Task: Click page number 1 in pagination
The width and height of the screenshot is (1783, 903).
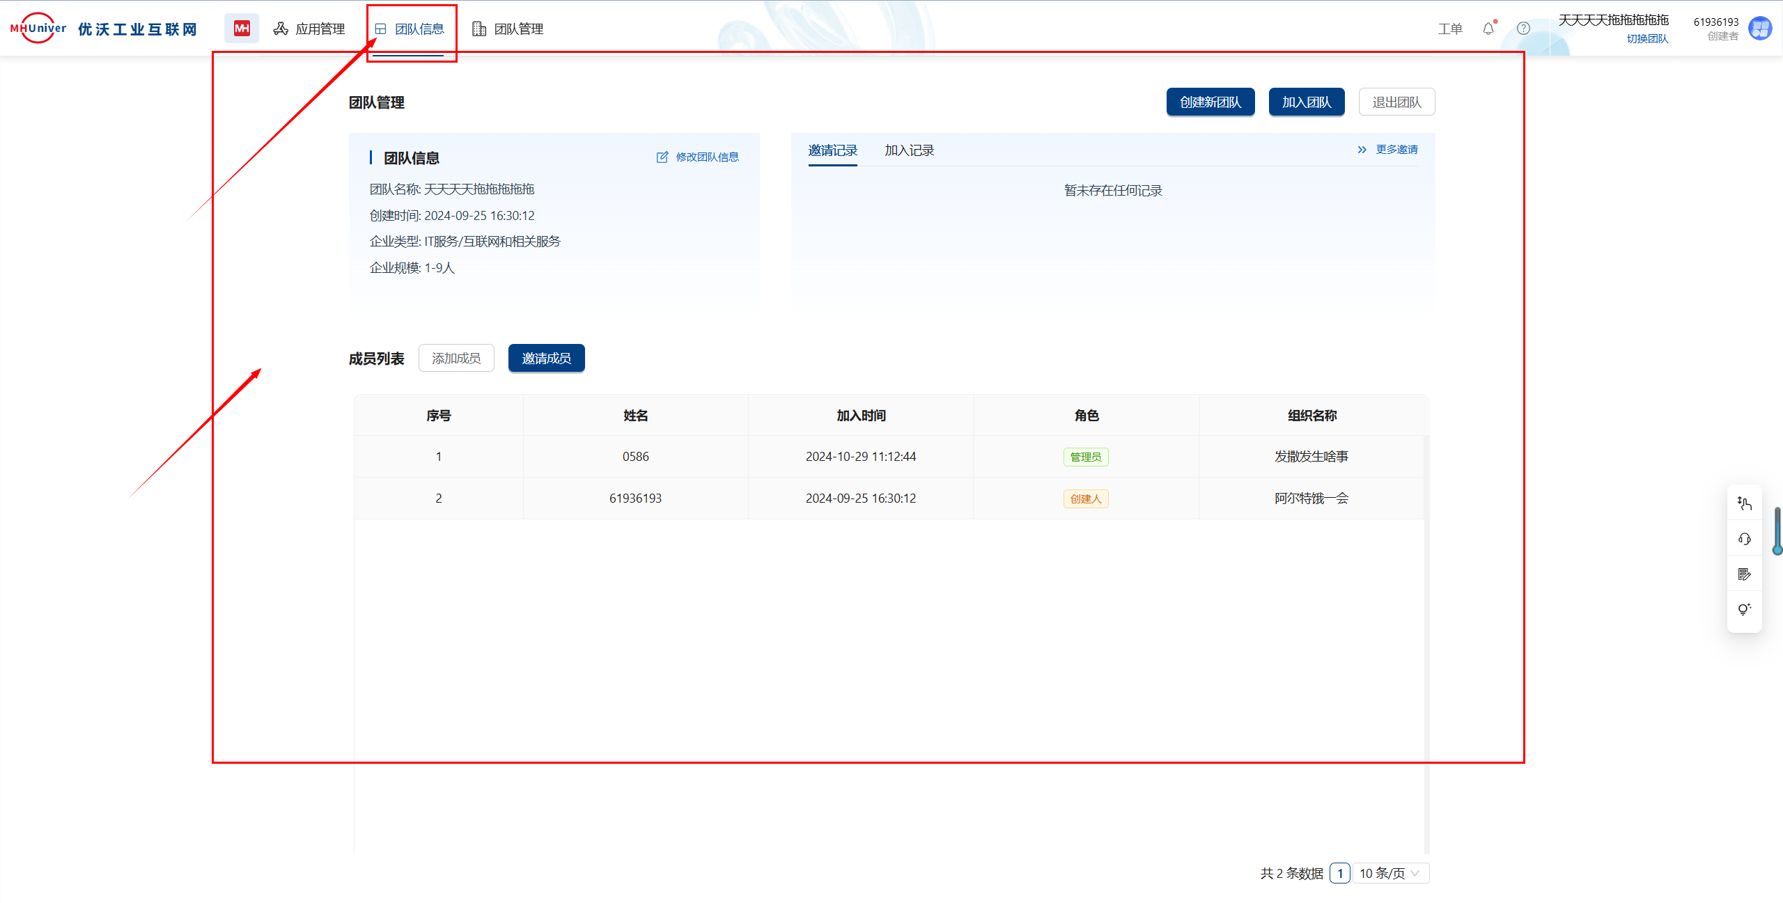Action: point(1339,873)
